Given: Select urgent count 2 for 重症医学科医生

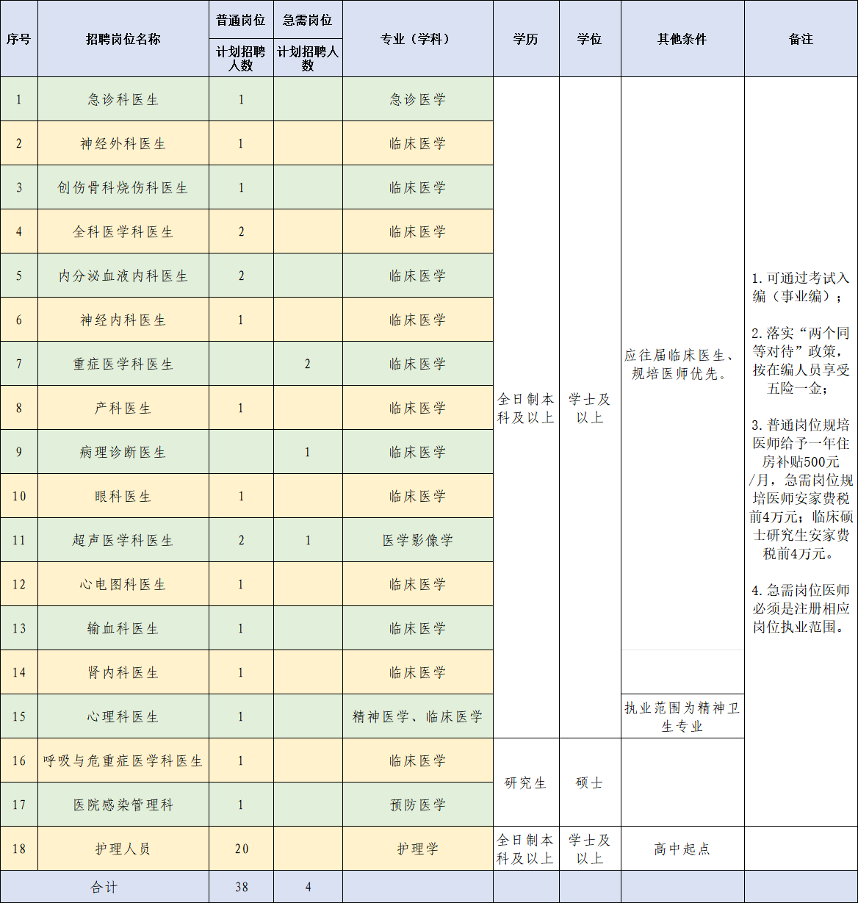Looking at the screenshot, I should coord(308,364).
